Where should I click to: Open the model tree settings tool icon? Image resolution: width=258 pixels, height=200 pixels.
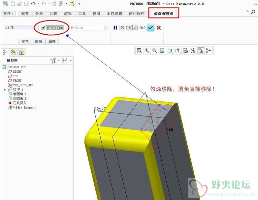(x=53, y=61)
